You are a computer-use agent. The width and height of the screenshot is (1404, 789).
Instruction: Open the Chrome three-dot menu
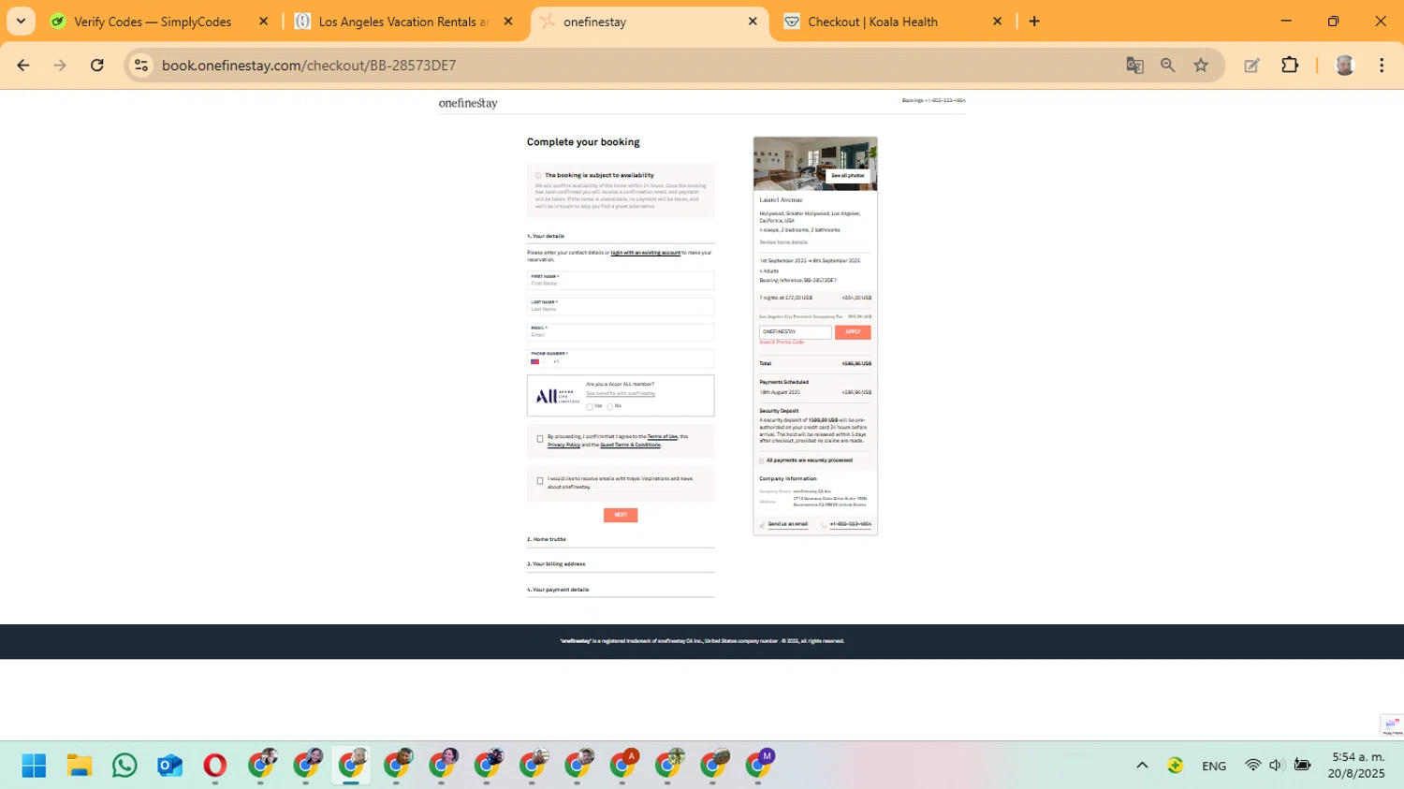pyautogui.click(x=1382, y=66)
